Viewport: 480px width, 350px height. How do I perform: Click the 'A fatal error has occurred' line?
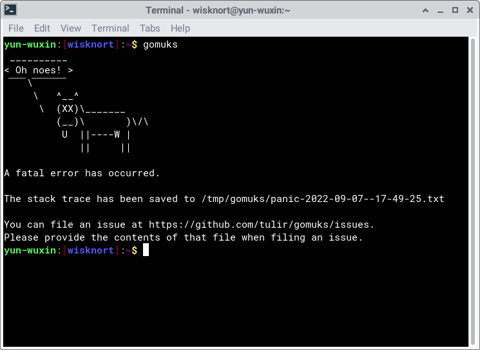pyautogui.click(x=82, y=173)
